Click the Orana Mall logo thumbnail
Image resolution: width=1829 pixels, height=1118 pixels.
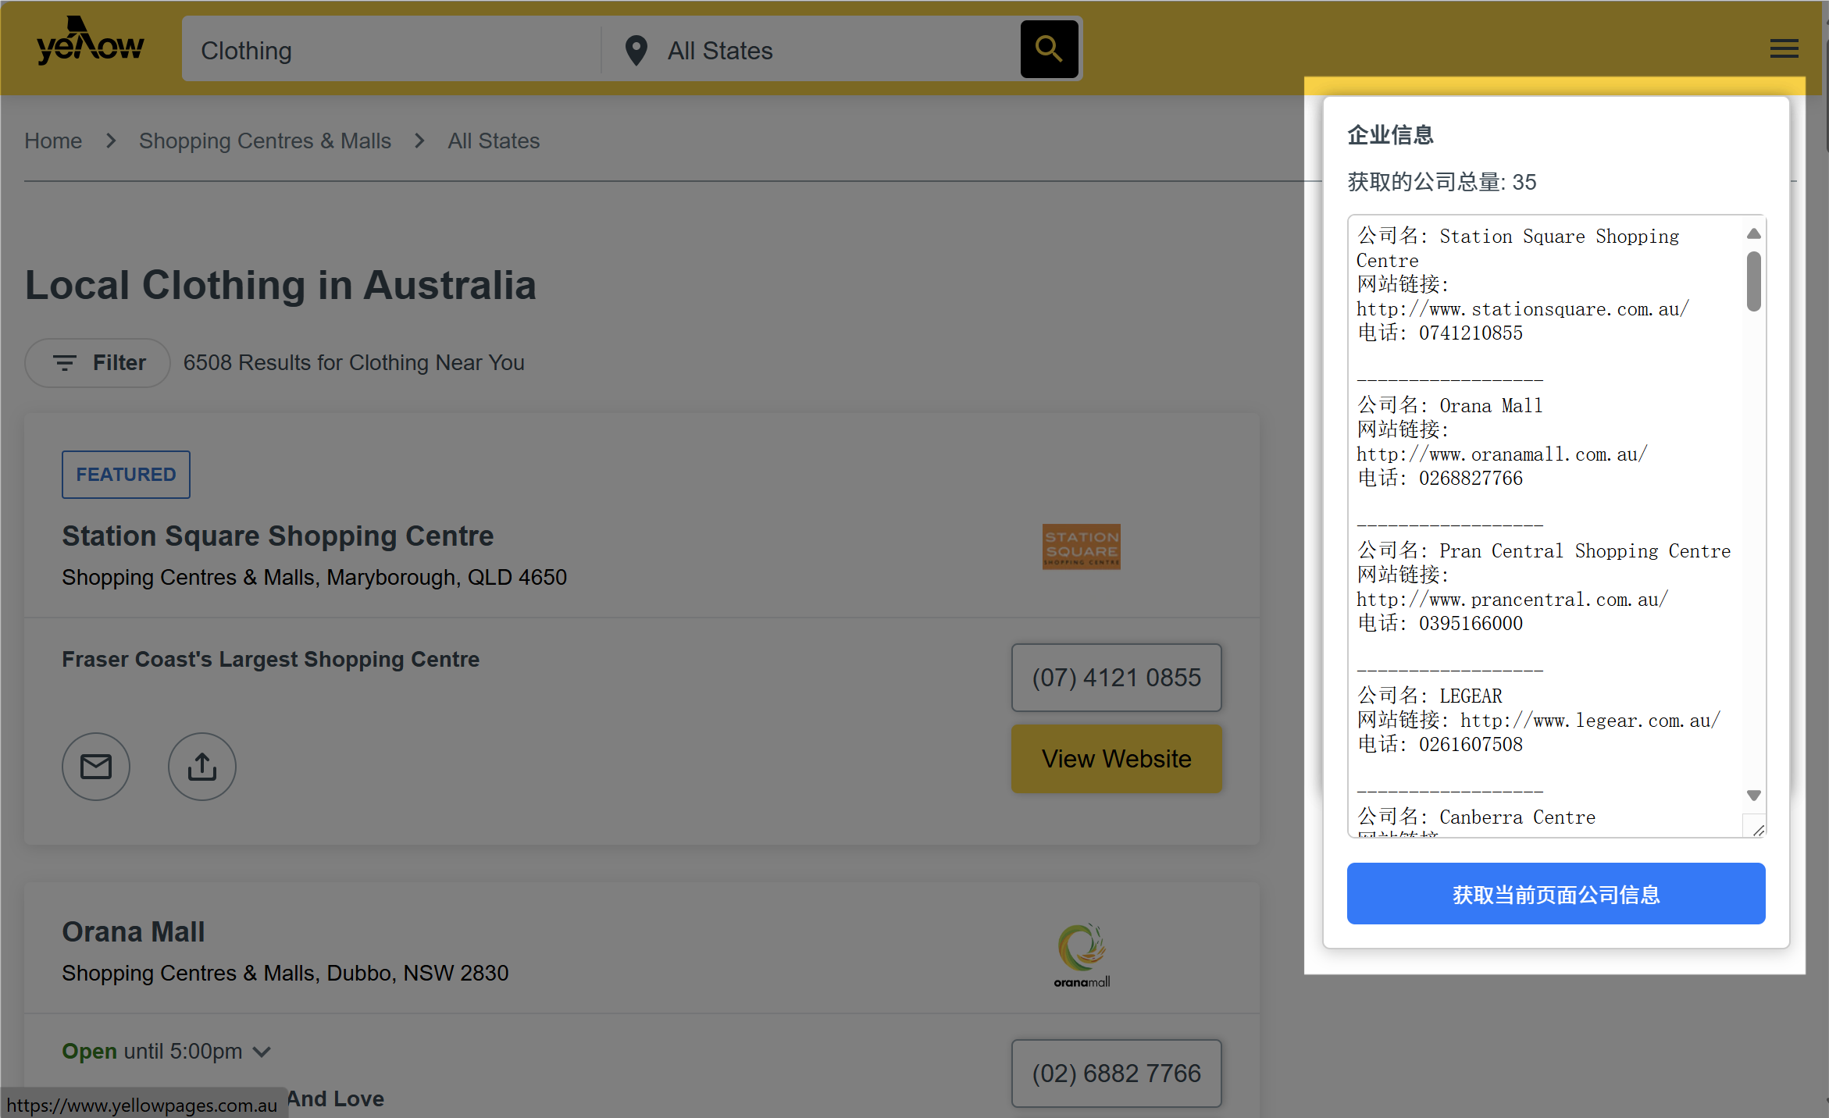pyautogui.click(x=1082, y=956)
